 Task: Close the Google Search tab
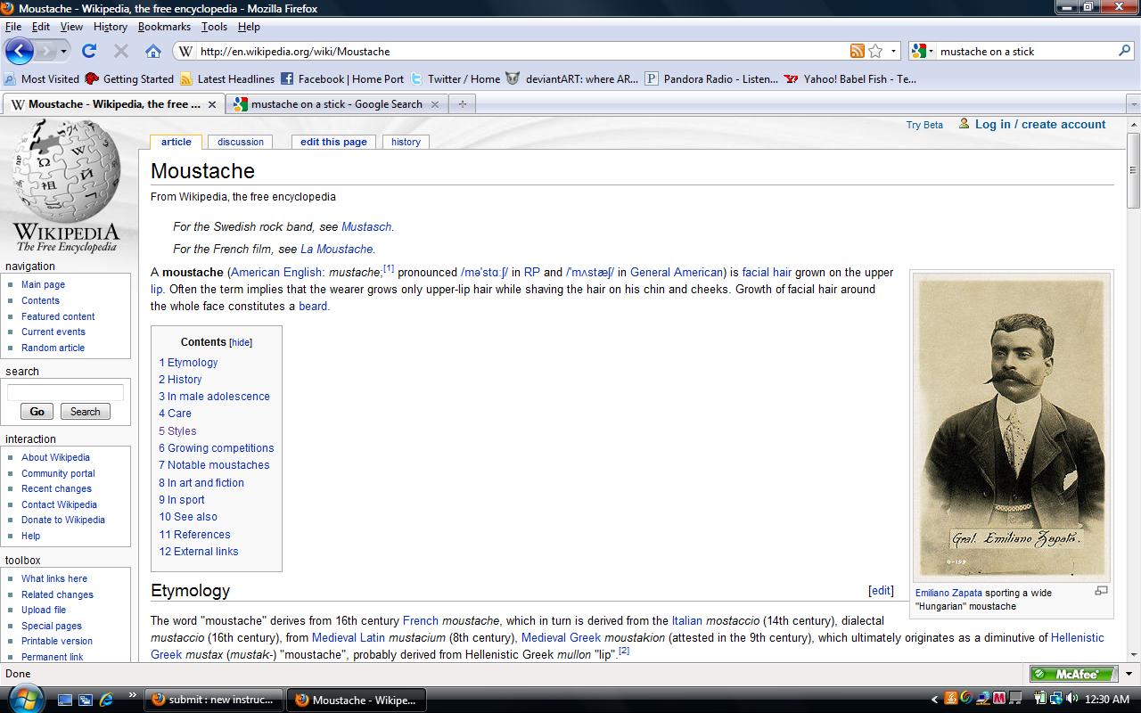pyautogui.click(x=435, y=104)
